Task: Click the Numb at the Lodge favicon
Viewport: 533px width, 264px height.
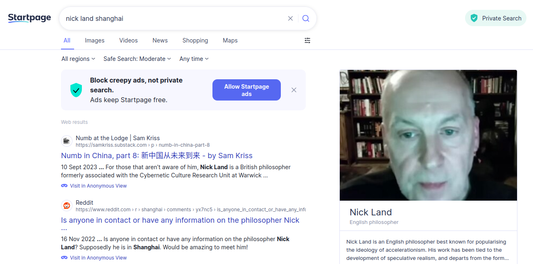Action: (x=67, y=141)
